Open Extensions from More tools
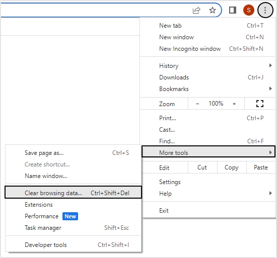Viewport: 277px width, 258px height. click(74, 205)
